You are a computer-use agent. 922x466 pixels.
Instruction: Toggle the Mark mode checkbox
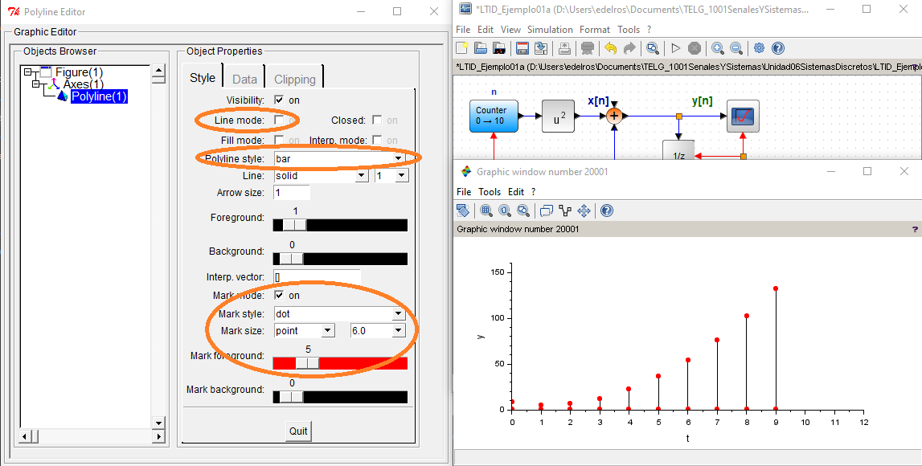coord(279,296)
